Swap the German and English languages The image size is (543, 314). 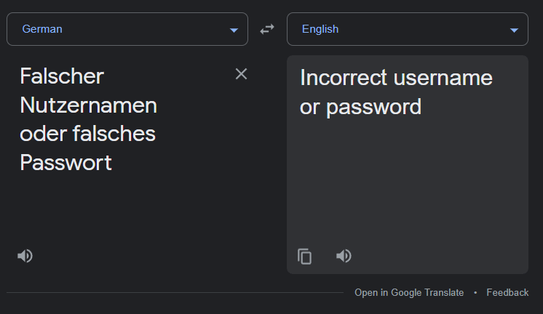[x=267, y=29]
